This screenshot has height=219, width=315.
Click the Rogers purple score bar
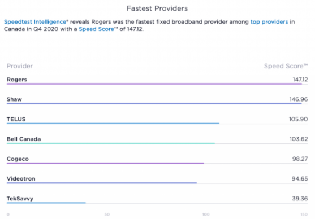(154, 84)
